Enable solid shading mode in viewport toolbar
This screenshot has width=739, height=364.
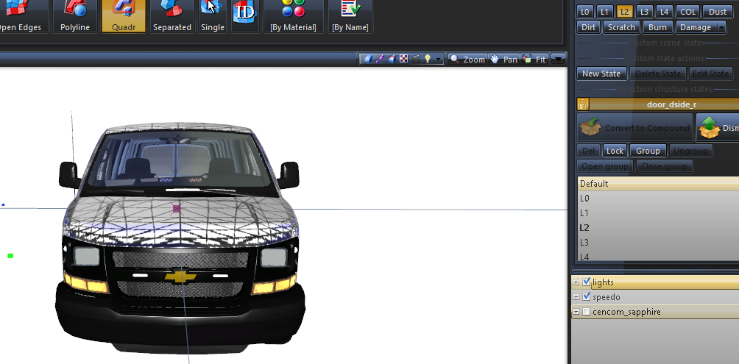[369, 59]
